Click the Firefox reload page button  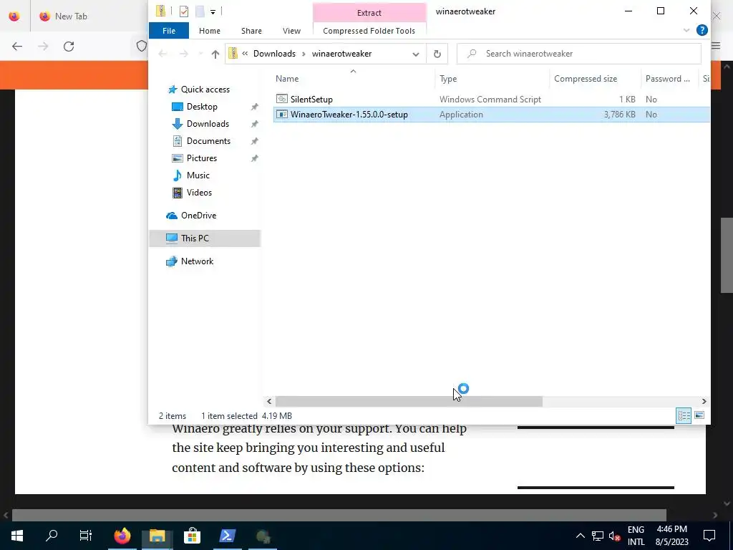tap(69, 47)
